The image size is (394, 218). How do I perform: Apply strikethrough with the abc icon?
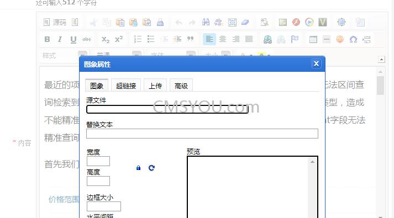click(86, 39)
